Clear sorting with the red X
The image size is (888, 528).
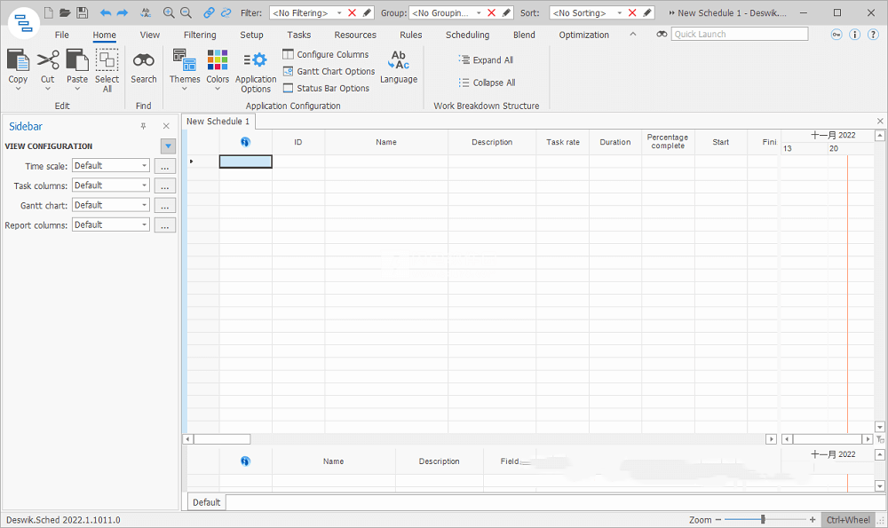coord(632,12)
